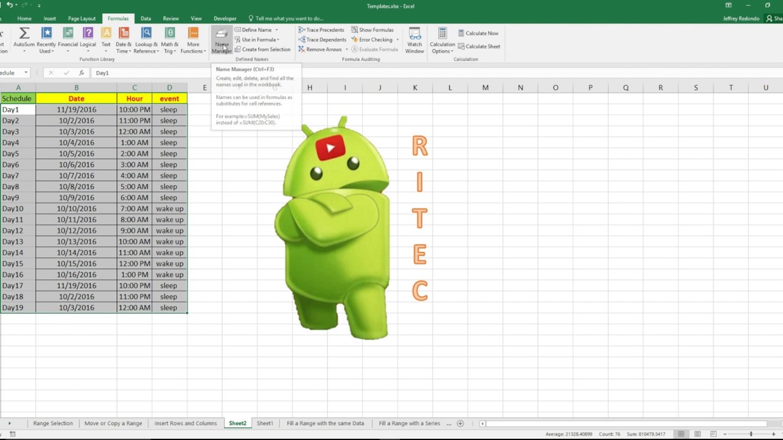Select column header K
Image resolution: width=783 pixels, height=440 pixels.
tap(415, 87)
